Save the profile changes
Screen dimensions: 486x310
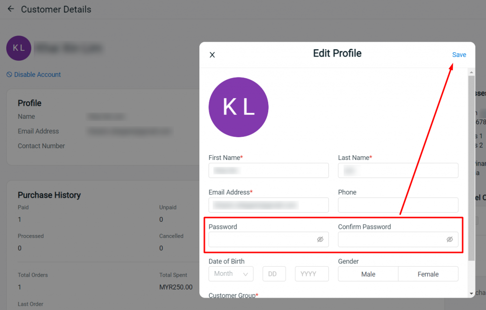459,55
